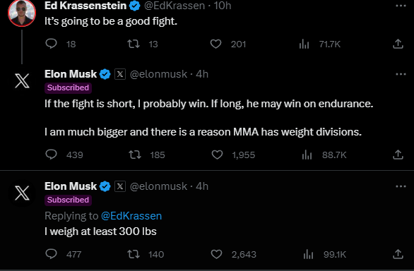414x271 pixels.
Task: Open Ed Krassenstein's profile name
Action: tap(85, 6)
